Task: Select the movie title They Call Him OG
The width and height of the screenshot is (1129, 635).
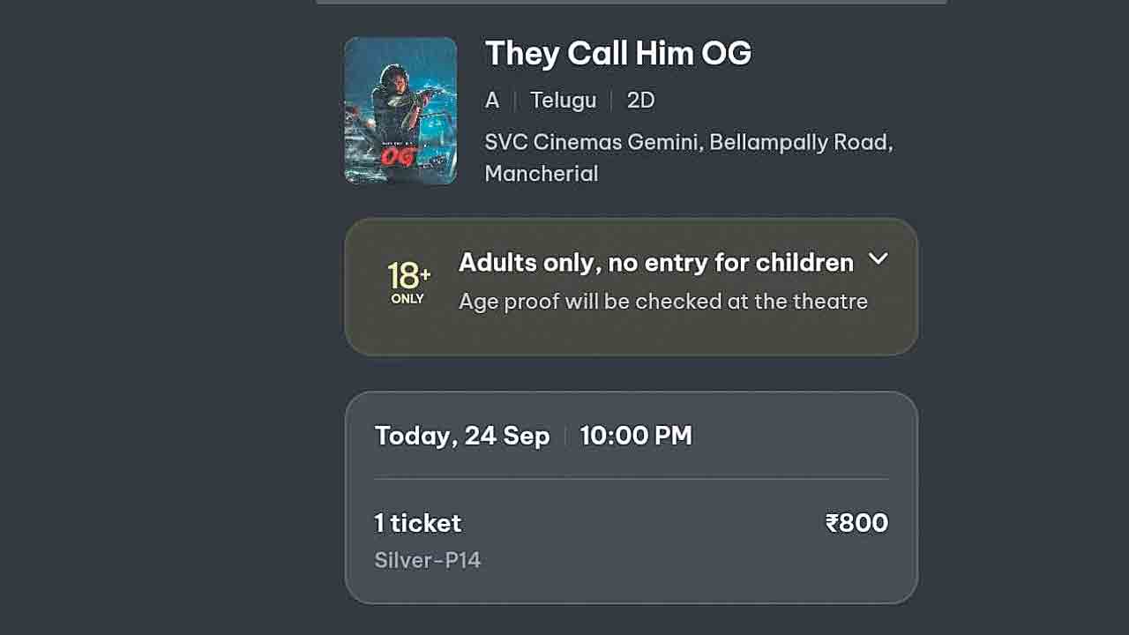Action: click(617, 54)
